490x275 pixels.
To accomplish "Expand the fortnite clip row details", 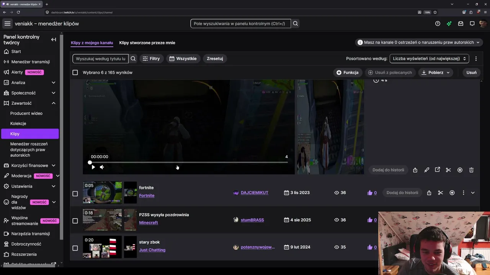I will click(x=473, y=193).
